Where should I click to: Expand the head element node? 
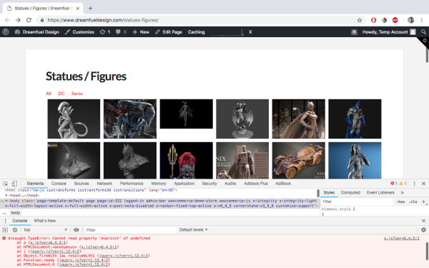[6, 195]
